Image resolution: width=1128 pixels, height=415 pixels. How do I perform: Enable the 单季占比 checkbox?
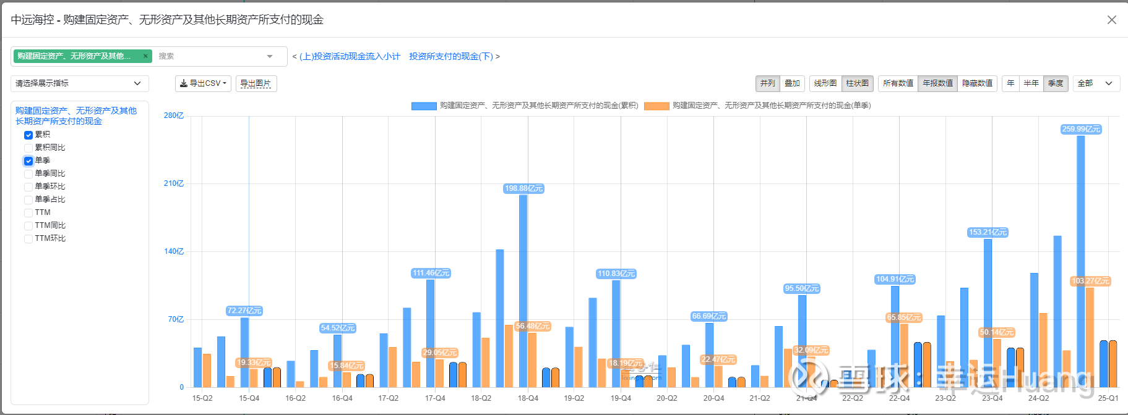click(28, 199)
